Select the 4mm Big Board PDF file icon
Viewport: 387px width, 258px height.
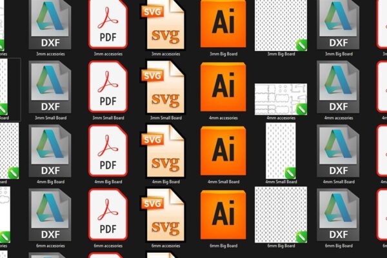pyautogui.click(x=108, y=150)
